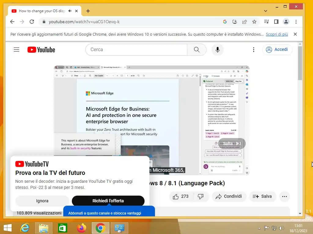Screen dimensions: 313x234
Task: Open network tray icon
Action: coord(274,228)
